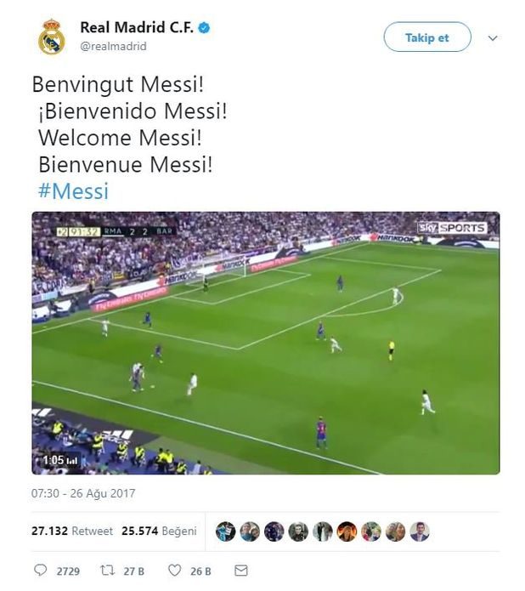The width and height of the screenshot is (525, 591).
Task: View the 27.132 Retweet list
Action: (72, 531)
